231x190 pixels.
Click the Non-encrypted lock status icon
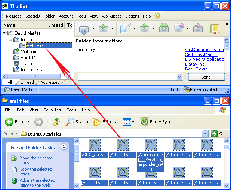click(x=186, y=89)
